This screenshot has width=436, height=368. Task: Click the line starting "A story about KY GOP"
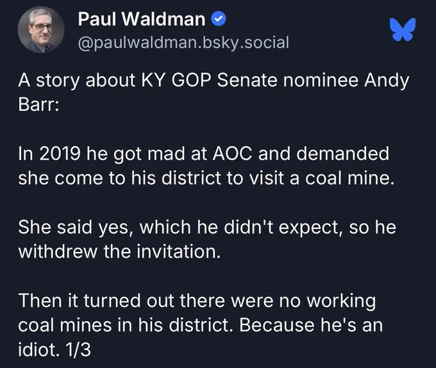pos(214,81)
